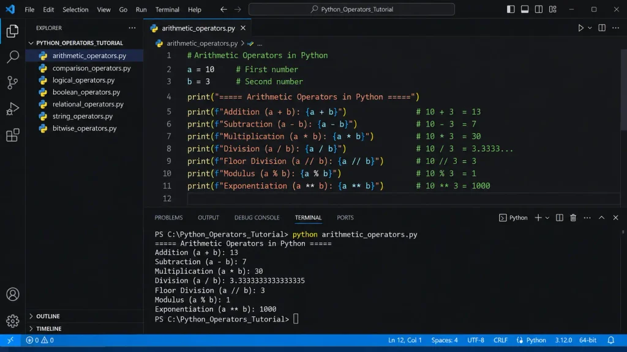This screenshot has height=352, width=627.
Task: Open the Terminal menu
Action: 167,9
